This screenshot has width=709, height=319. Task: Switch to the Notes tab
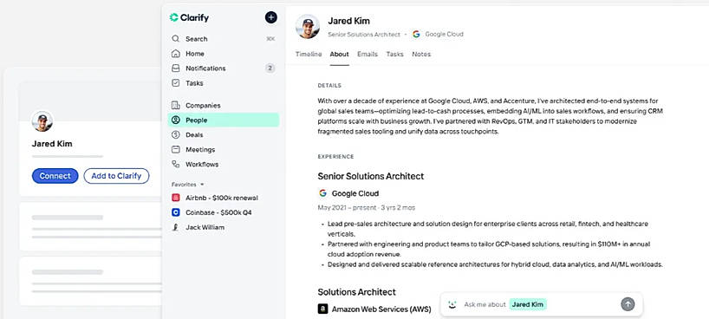pos(421,55)
